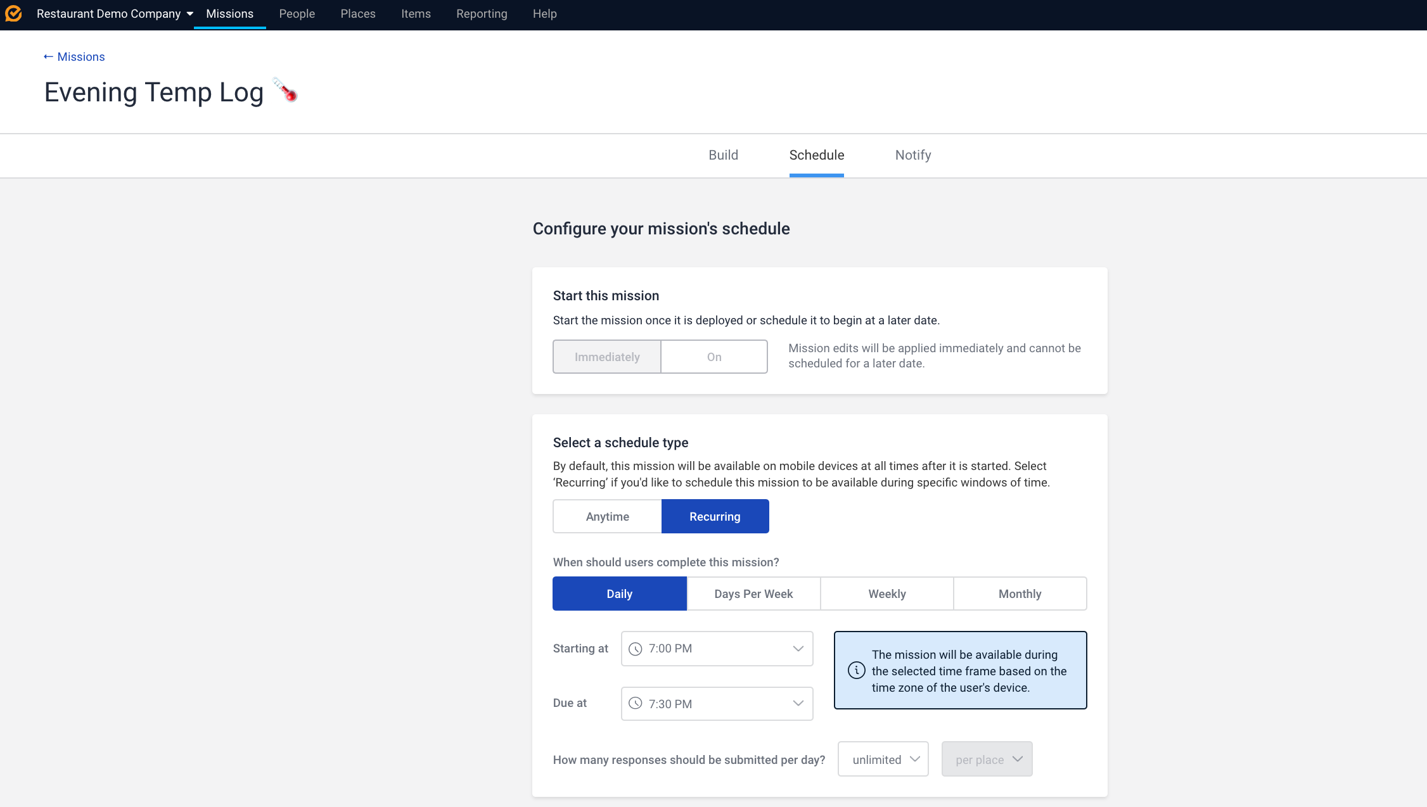Click the 'Configure your mission's schedule' heading
Screen dimensions: 1427x807
(661, 229)
